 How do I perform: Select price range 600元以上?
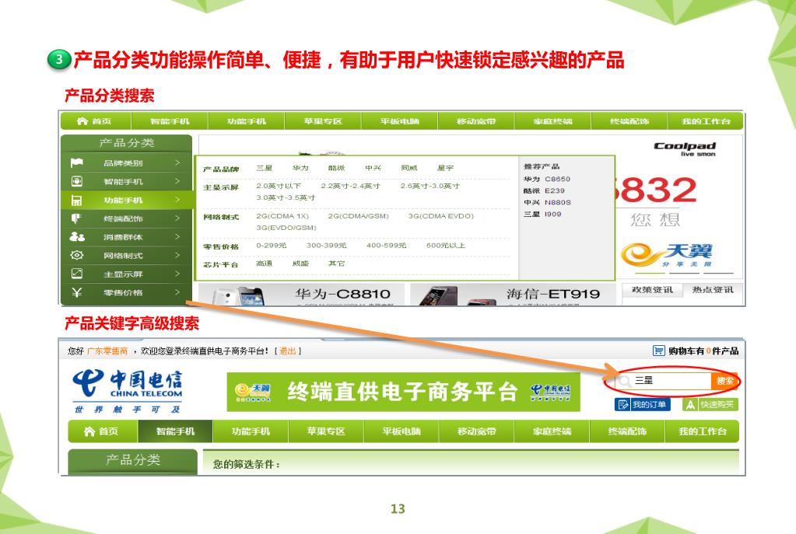(446, 246)
